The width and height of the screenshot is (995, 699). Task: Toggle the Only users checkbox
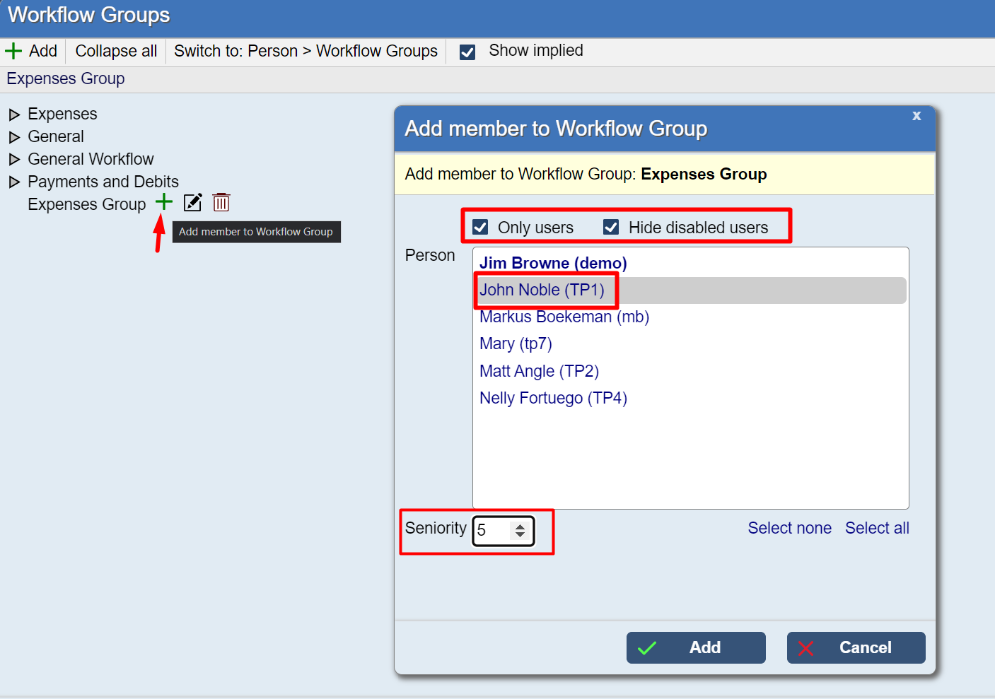click(x=481, y=227)
